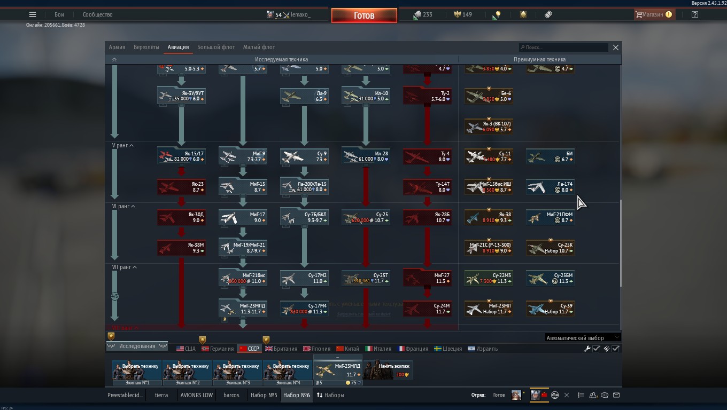Collapse the VI ранг section
The width and height of the screenshot is (727, 410).
coord(123,206)
